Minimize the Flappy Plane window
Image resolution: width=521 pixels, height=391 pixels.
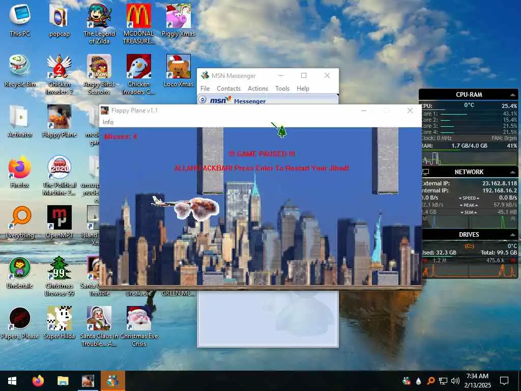click(364, 110)
